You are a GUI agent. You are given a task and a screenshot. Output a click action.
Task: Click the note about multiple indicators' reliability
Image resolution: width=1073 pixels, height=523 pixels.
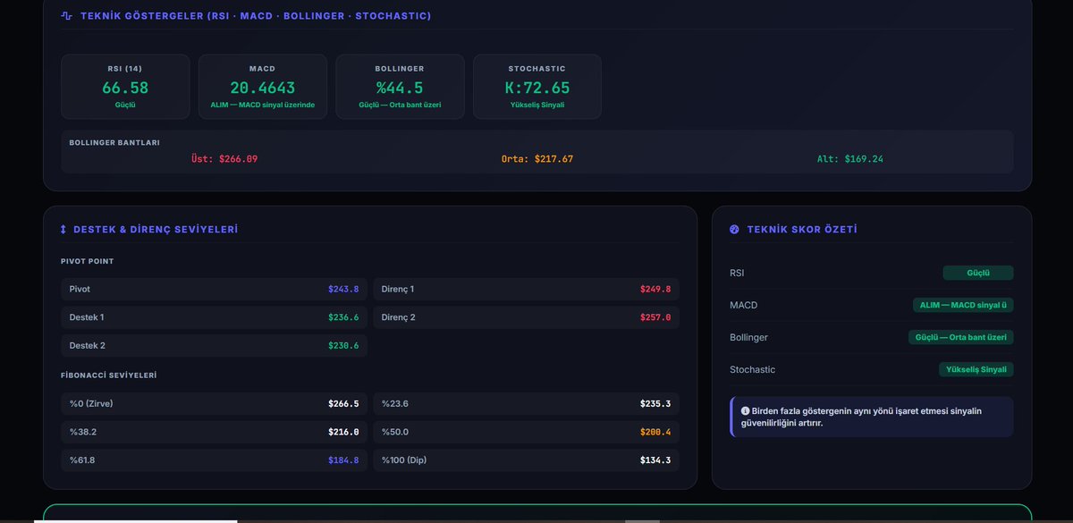[872, 417]
